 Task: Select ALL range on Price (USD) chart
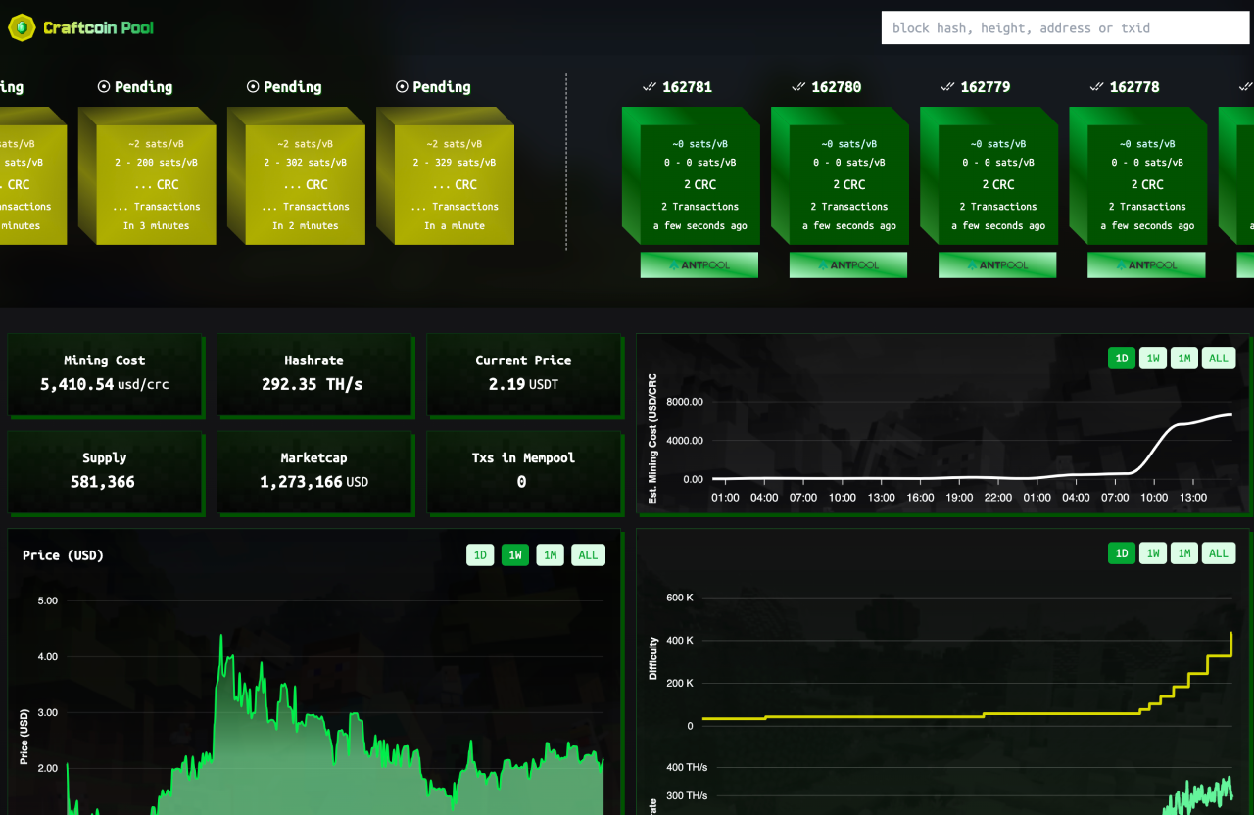(x=588, y=555)
